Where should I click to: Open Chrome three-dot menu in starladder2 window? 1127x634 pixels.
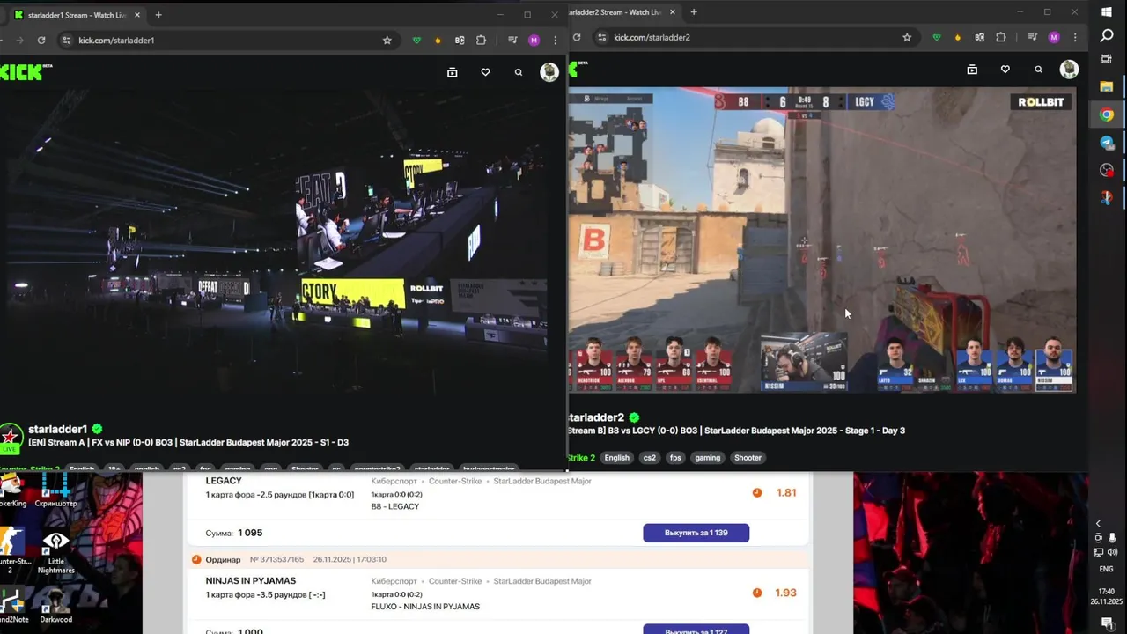[1075, 37]
